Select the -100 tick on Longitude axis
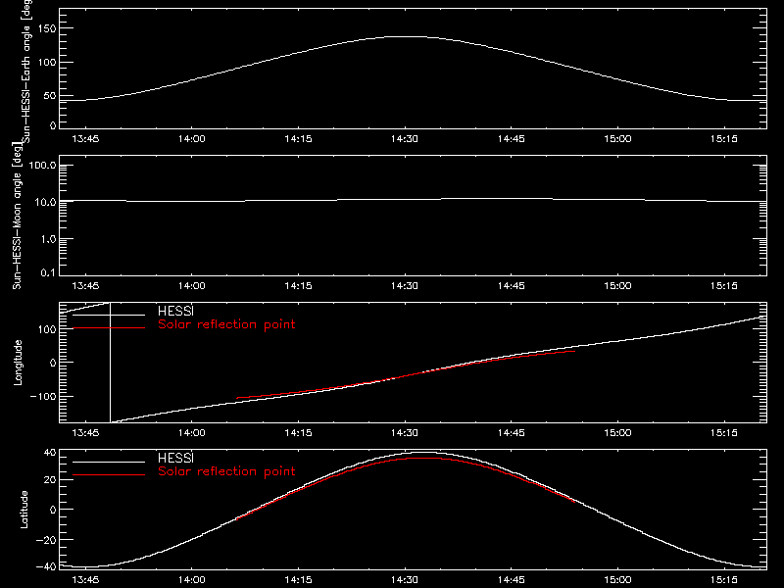This screenshot has height=588, width=784. pos(43,396)
